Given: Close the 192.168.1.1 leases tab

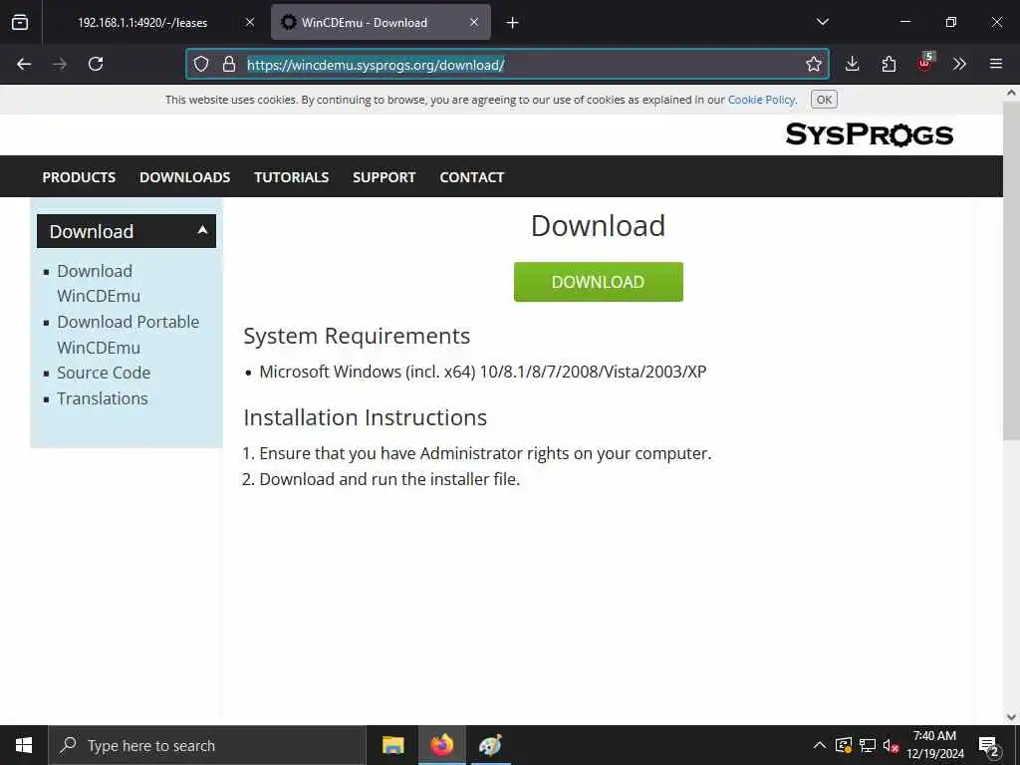Looking at the screenshot, I should click(x=250, y=22).
